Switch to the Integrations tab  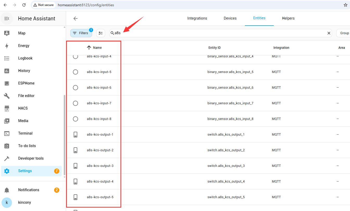click(197, 18)
